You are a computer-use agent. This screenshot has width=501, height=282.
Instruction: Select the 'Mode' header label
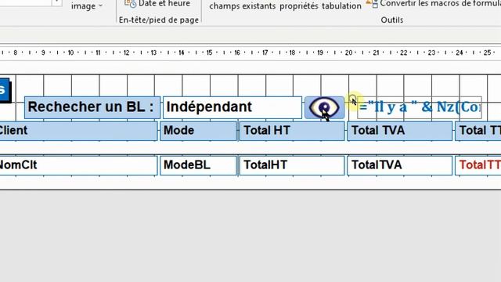(198, 131)
